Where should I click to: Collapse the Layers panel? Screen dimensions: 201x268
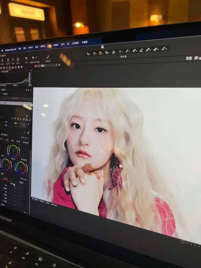point(1,90)
